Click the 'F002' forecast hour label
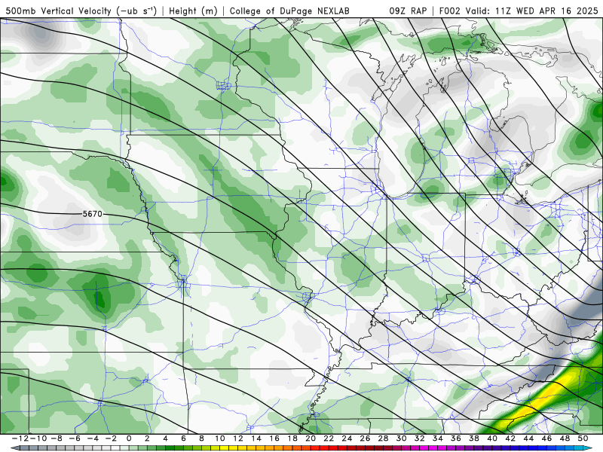 [x=449, y=11]
